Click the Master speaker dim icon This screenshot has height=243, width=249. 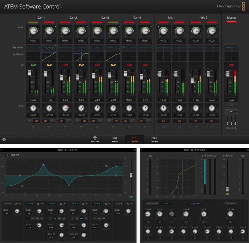tap(227, 128)
